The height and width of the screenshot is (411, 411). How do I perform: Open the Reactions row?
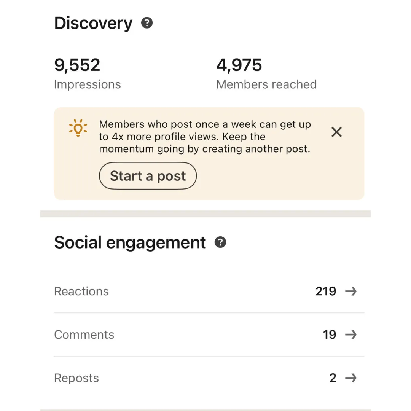coord(209,291)
